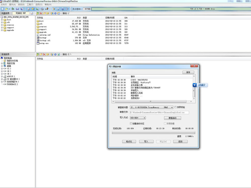This screenshot has width=251, height=188.
Task: Click the blue gear icon in the disc pane toolbar
Action: [x=55, y=14]
